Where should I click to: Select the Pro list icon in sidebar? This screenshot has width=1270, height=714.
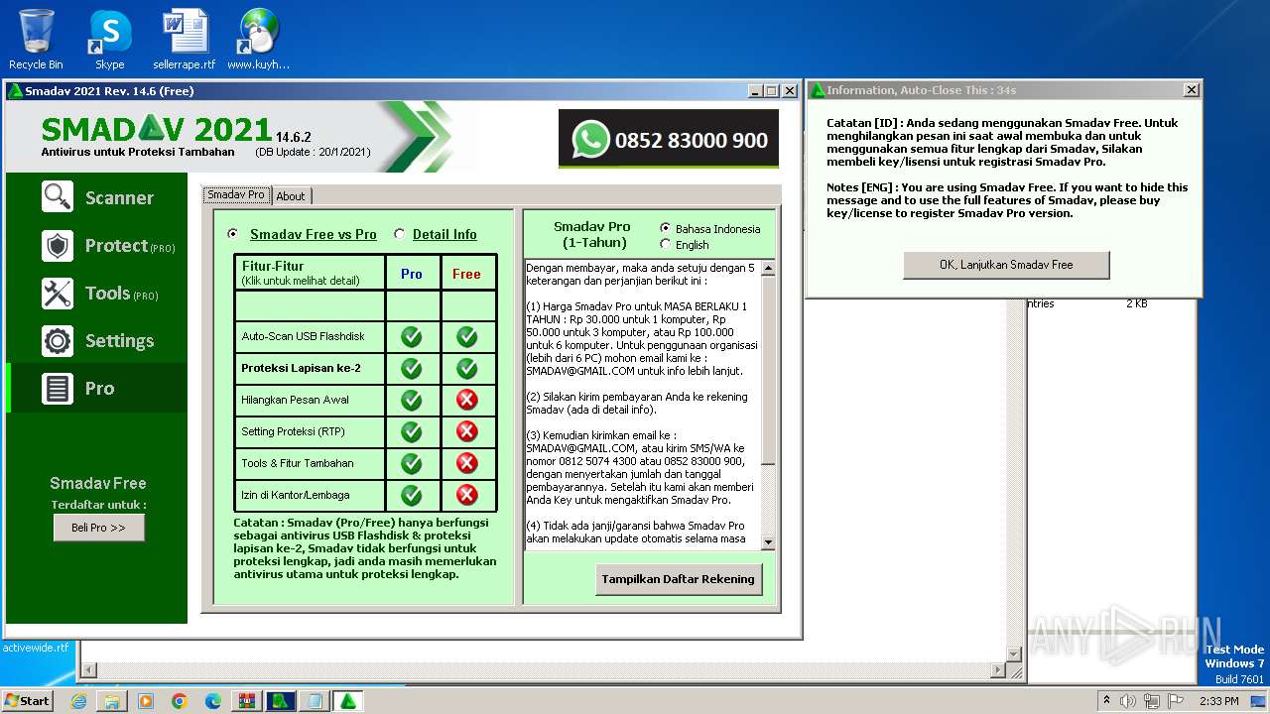58,388
